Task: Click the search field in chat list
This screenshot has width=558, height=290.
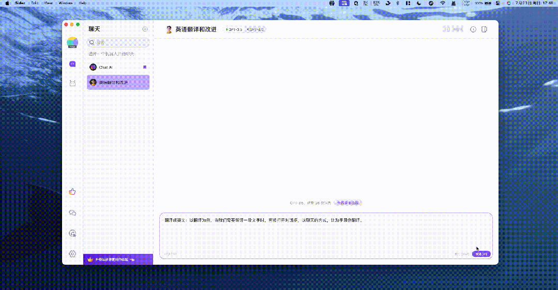Action: 119,43
